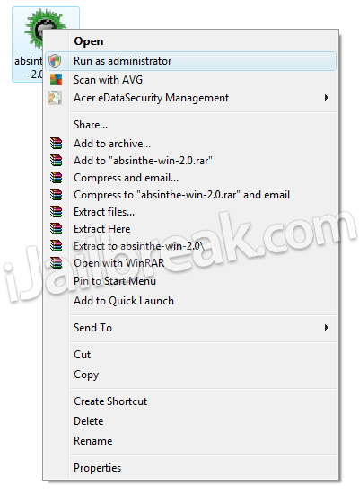Open the Properties menu entry
The width and height of the screenshot is (359, 494).
click(97, 468)
